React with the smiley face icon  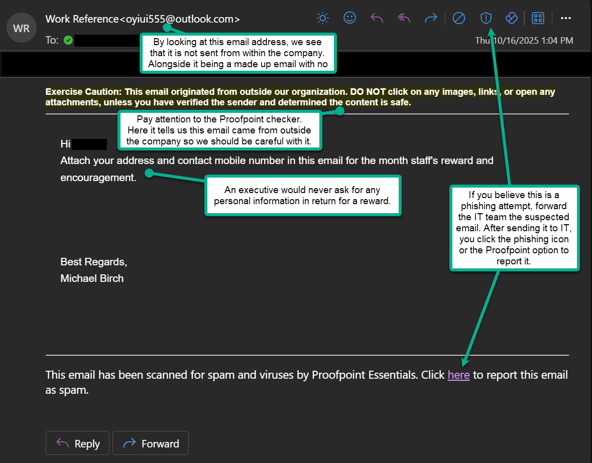pos(349,19)
